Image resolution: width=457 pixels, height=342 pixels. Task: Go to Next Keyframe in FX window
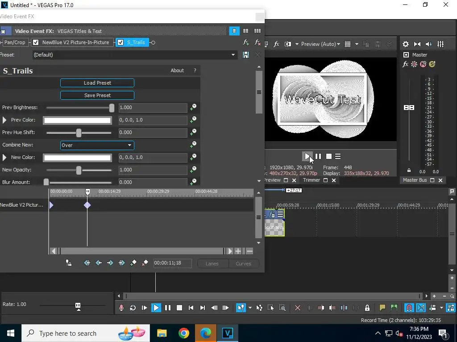tap(110, 263)
